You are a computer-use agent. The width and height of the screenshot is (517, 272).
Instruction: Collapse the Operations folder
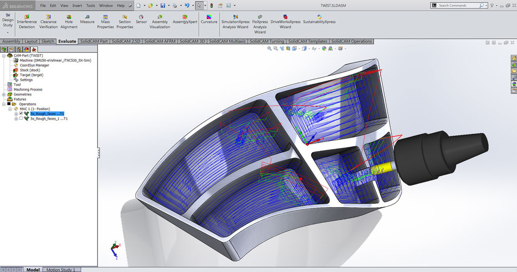pyautogui.click(x=4, y=104)
